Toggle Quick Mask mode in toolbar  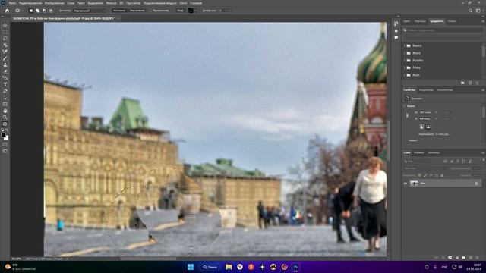click(5, 145)
